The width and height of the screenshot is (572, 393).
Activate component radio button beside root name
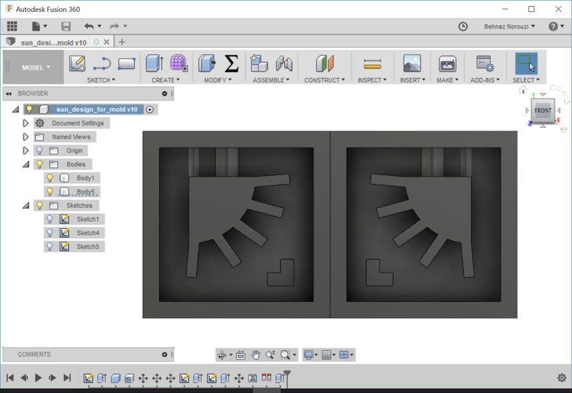[x=150, y=109]
